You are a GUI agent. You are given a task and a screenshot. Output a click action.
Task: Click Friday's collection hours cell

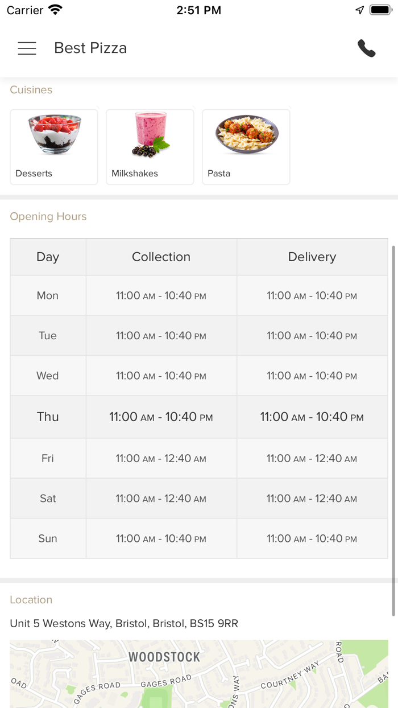pyautogui.click(x=161, y=459)
